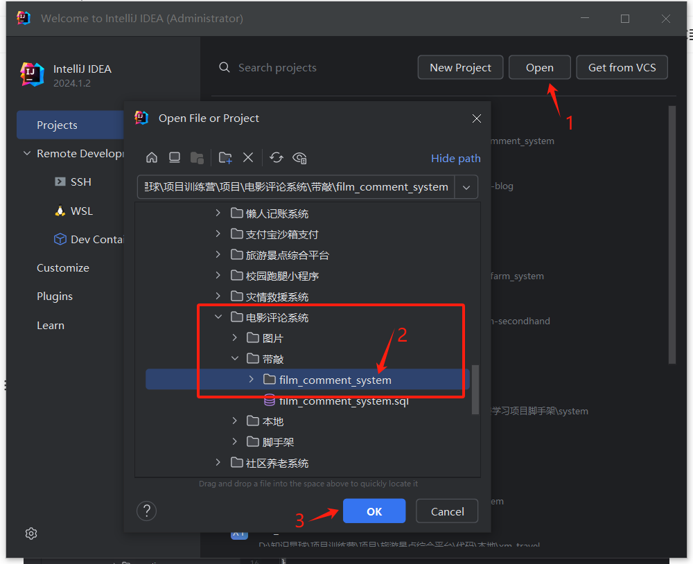693x564 pixels.
Task: Expand the 图片 folder
Action: pyautogui.click(x=235, y=337)
